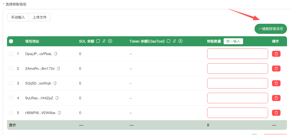
Task: Clear the SOL balance filter icon
Action: (110, 41)
